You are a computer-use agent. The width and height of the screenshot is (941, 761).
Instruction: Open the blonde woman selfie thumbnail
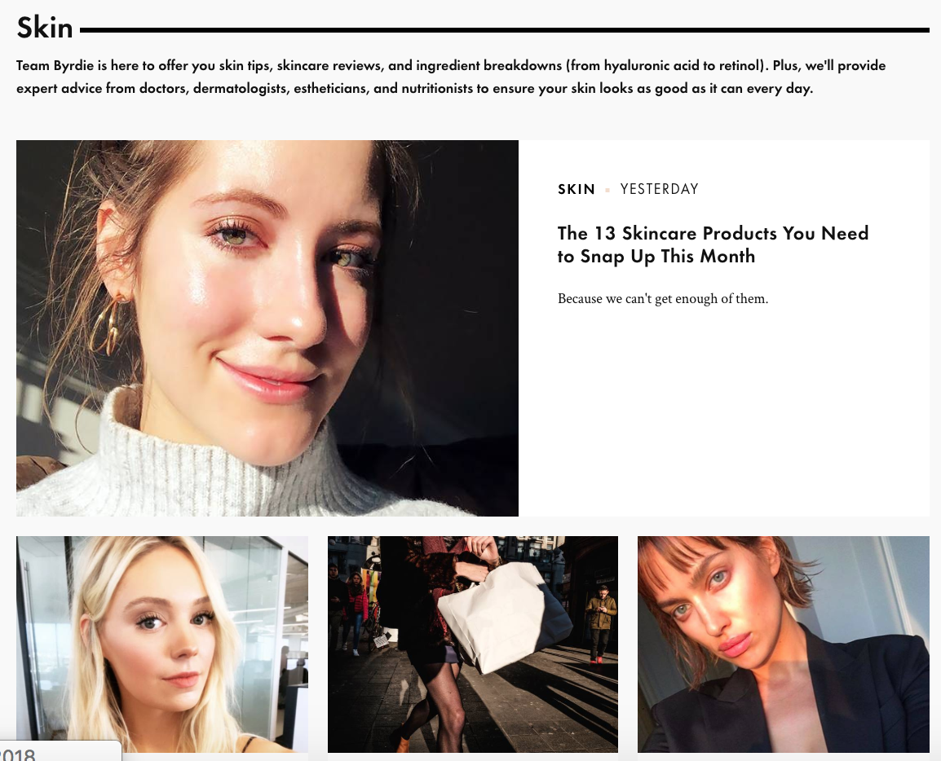coord(162,644)
